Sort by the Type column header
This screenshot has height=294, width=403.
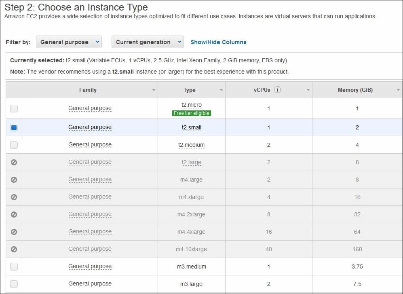(190, 90)
